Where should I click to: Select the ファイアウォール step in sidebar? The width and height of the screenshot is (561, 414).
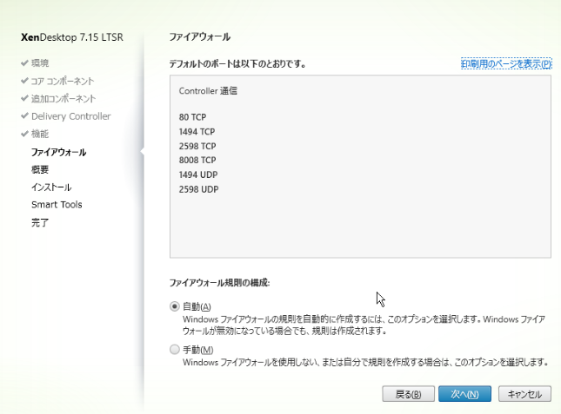point(58,152)
